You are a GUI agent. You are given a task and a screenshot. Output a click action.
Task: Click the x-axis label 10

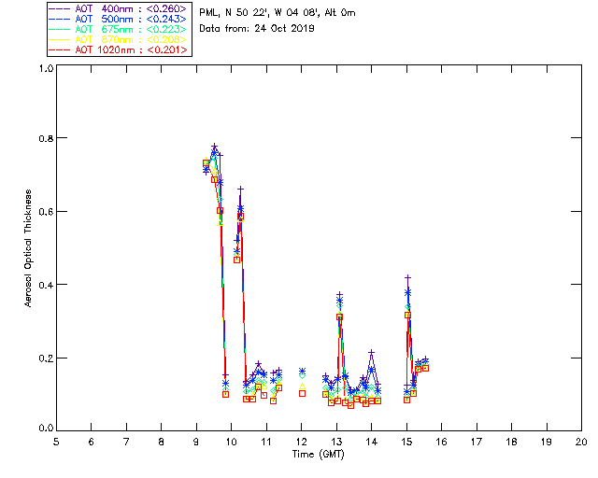click(x=231, y=442)
